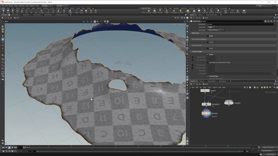Image resolution: width=278 pixels, height=156 pixels.
Task: Add a Point Light from the shelf
Action: [x=149, y=11]
